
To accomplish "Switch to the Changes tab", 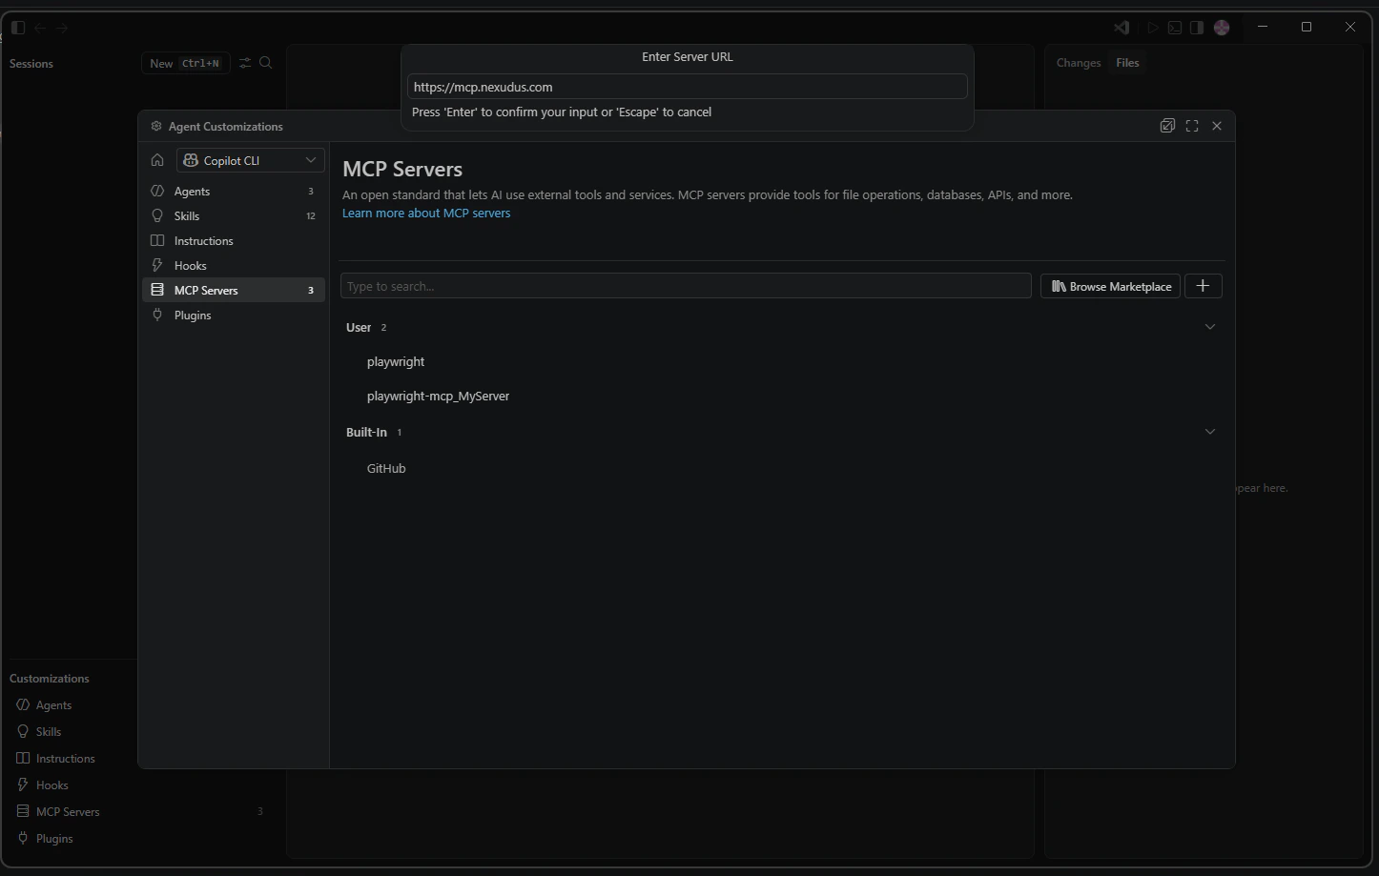I will coord(1079,63).
